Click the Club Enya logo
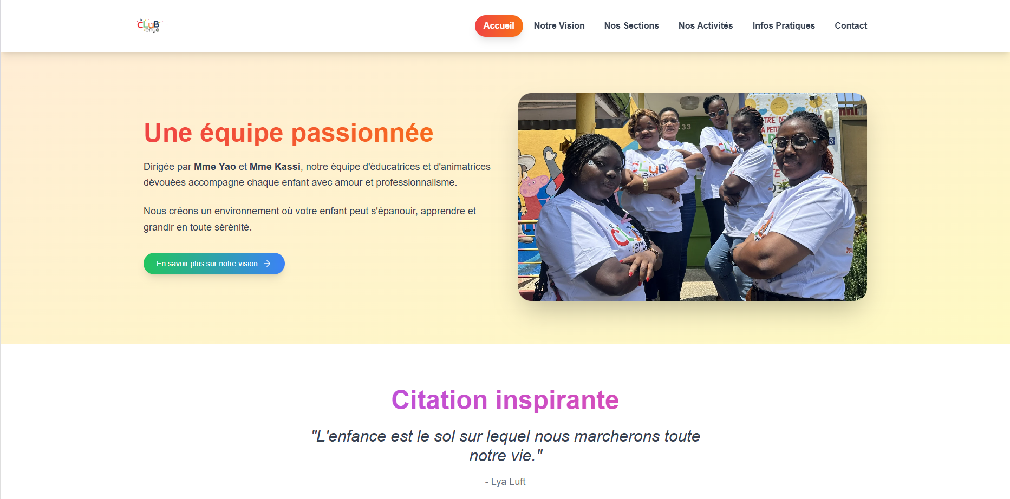This screenshot has height=499, width=1010. click(x=151, y=25)
